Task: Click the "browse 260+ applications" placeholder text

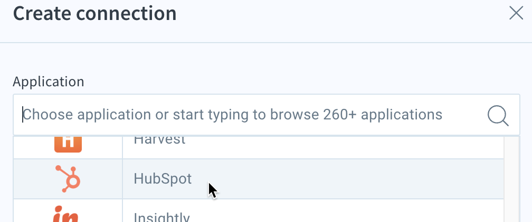Action: [356, 115]
